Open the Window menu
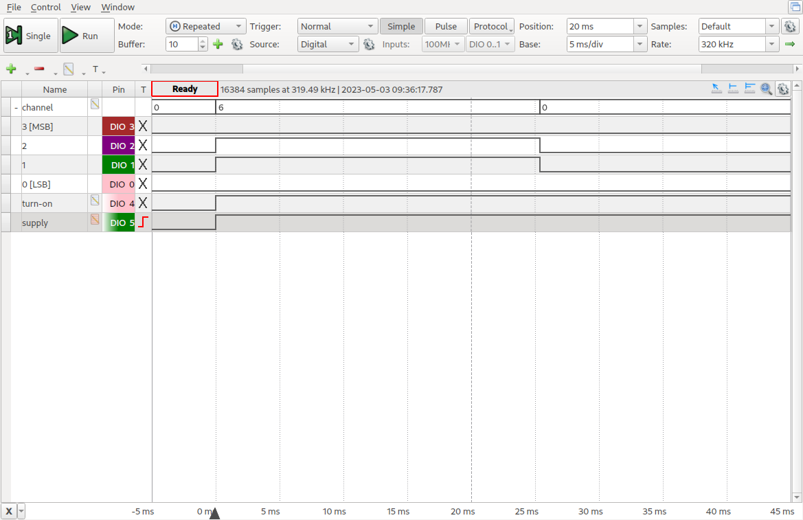 117,7
